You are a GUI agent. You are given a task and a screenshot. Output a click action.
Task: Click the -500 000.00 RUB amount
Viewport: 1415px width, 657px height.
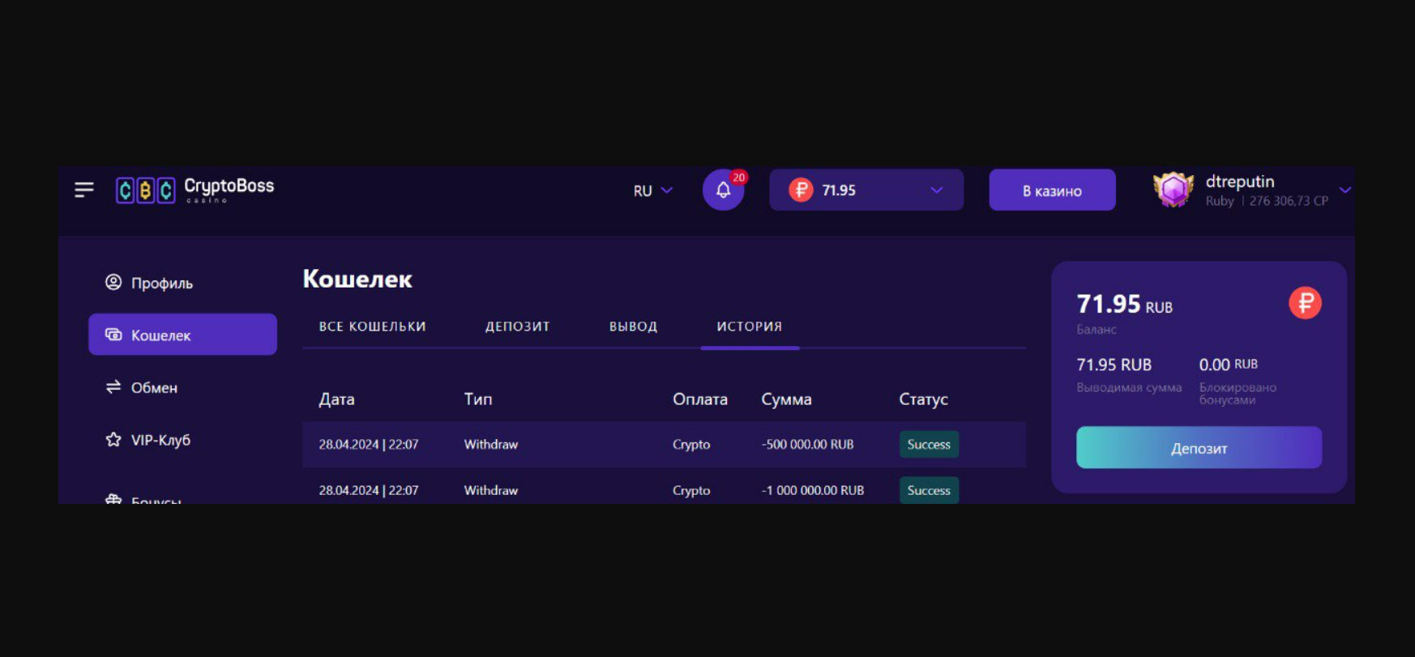coord(807,444)
